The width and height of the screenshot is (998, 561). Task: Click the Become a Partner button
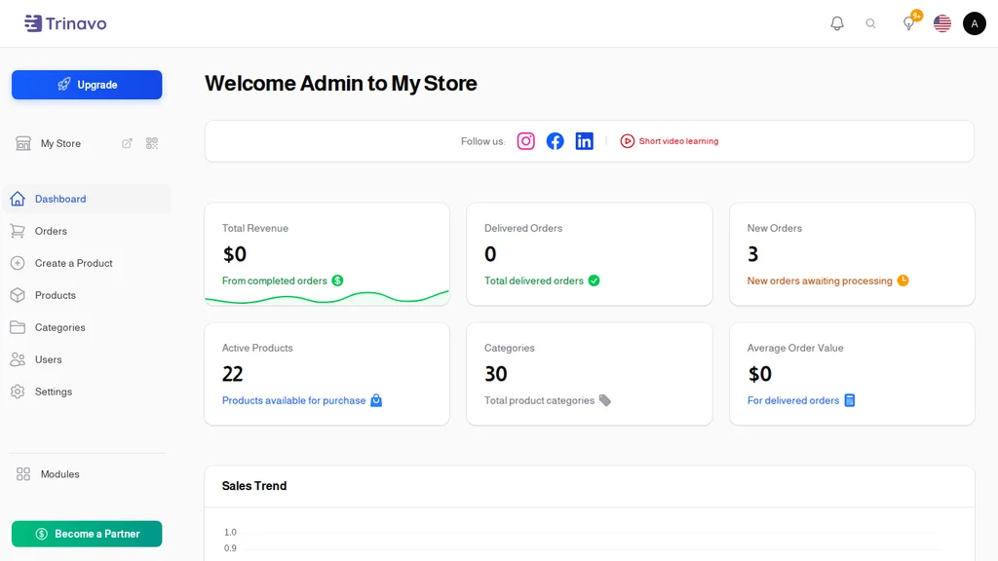click(x=87, y=534)
